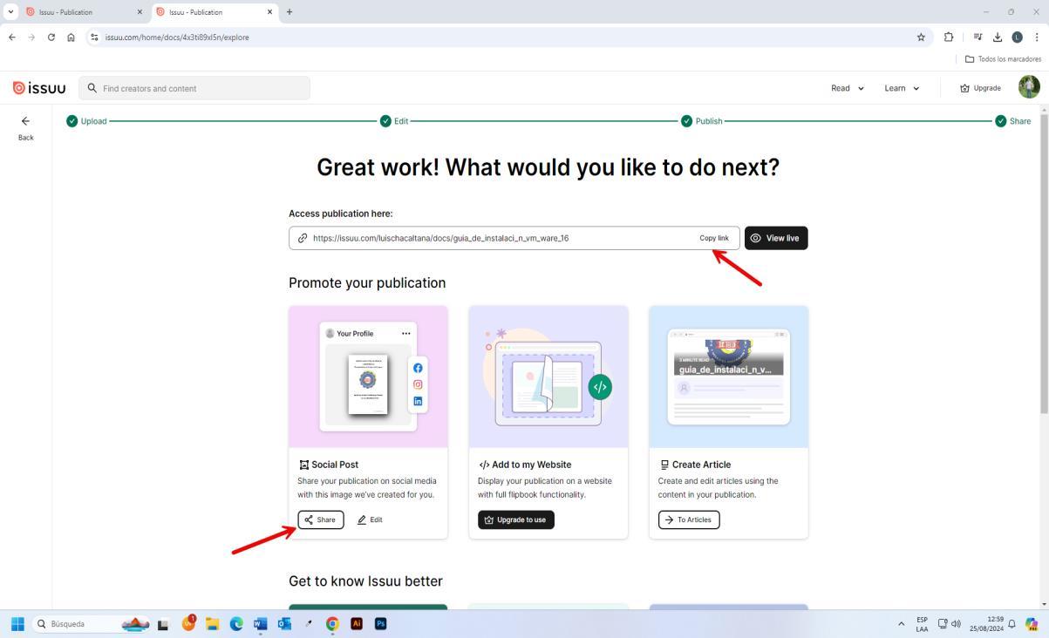This screenshot has width=1049, height=638.
Task: Click the Create Article preview thumbnail
Action: [729, 377]
